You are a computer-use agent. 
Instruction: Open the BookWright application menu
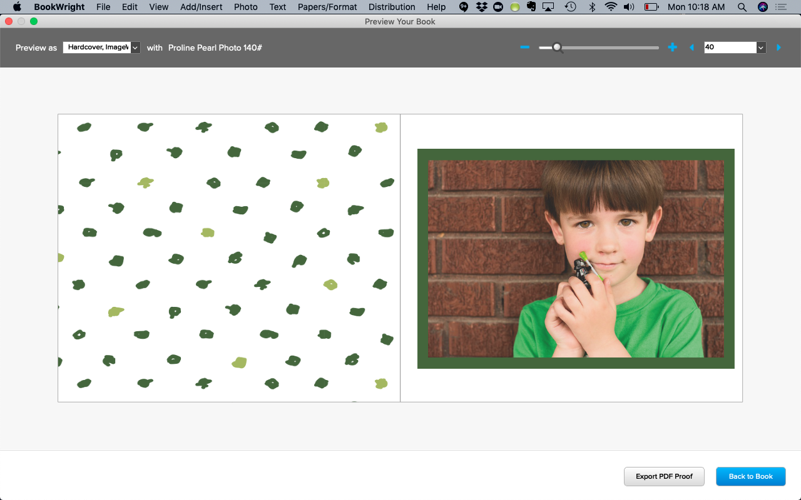pyautogui.click(x=59, y=7)
